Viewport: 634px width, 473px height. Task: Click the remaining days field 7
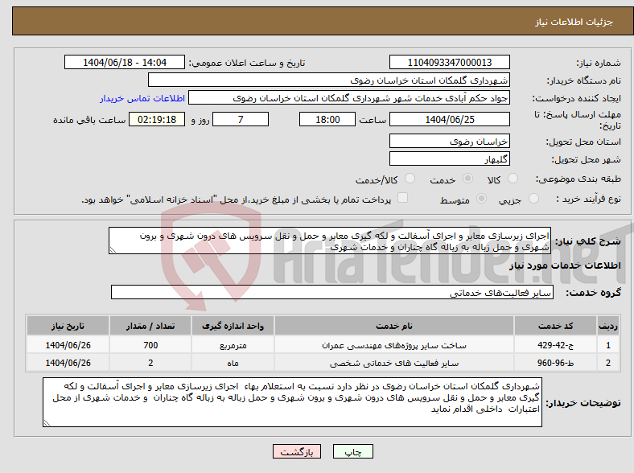(x=241, y=120)
